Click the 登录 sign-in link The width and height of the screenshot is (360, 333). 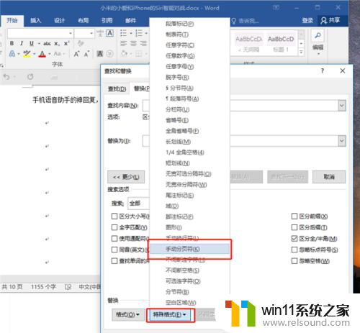click(x=307, y=21)
